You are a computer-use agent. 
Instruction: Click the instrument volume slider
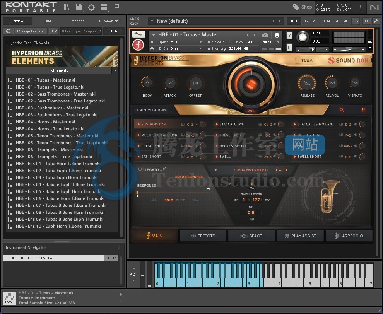(349, 49)
